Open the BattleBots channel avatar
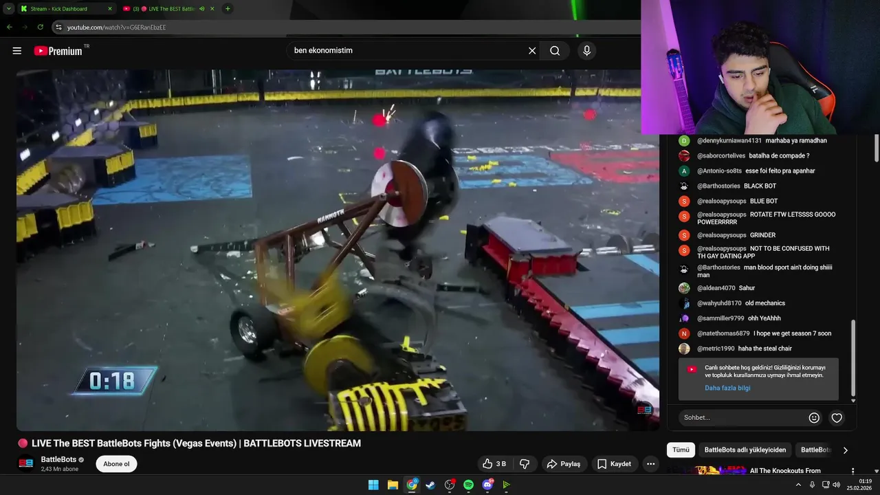This screenshot has width=880, height=495. [x=25, y=463]
